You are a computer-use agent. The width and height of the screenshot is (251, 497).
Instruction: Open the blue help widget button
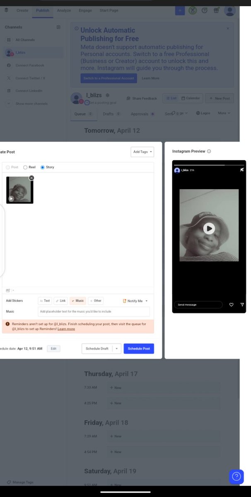pos(237,476)
